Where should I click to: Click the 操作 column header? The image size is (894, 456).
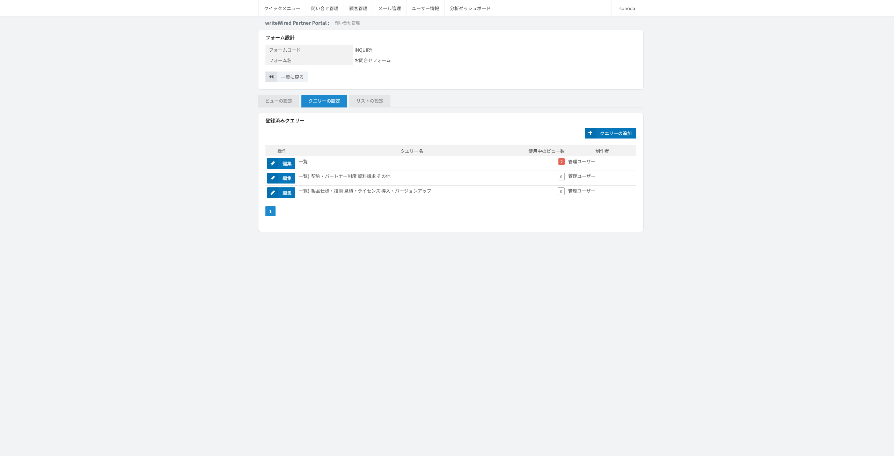282,151
